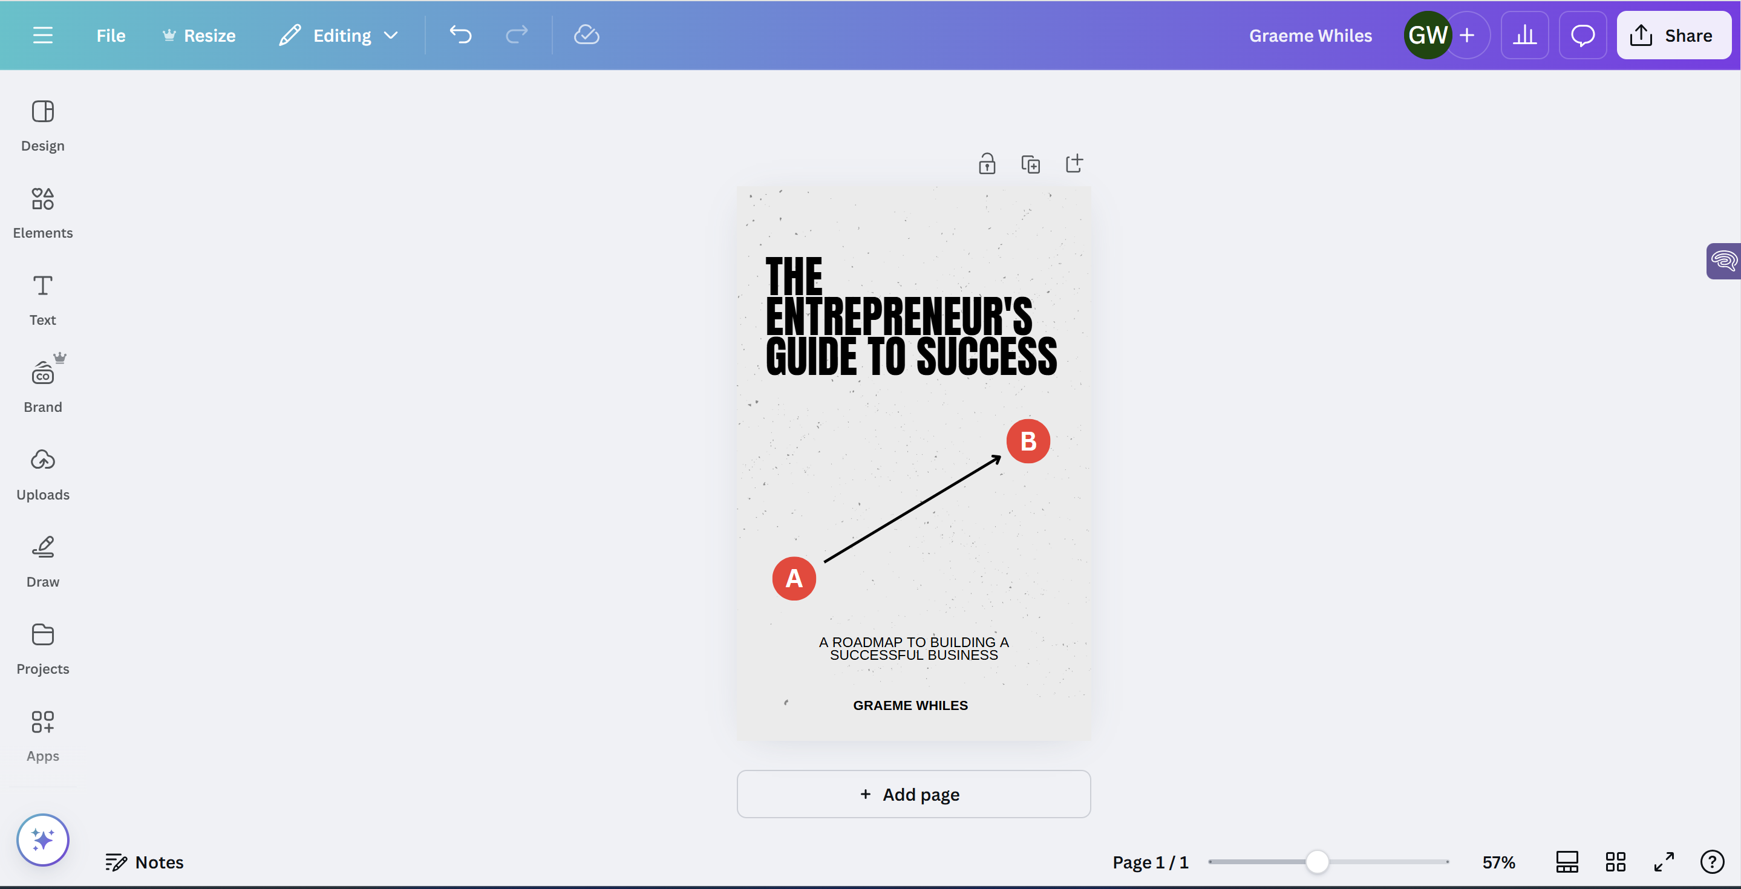Image resolution: width=1741 pixels, height=889 pixels.
Task: Click the Undo button
Action: 460,34
